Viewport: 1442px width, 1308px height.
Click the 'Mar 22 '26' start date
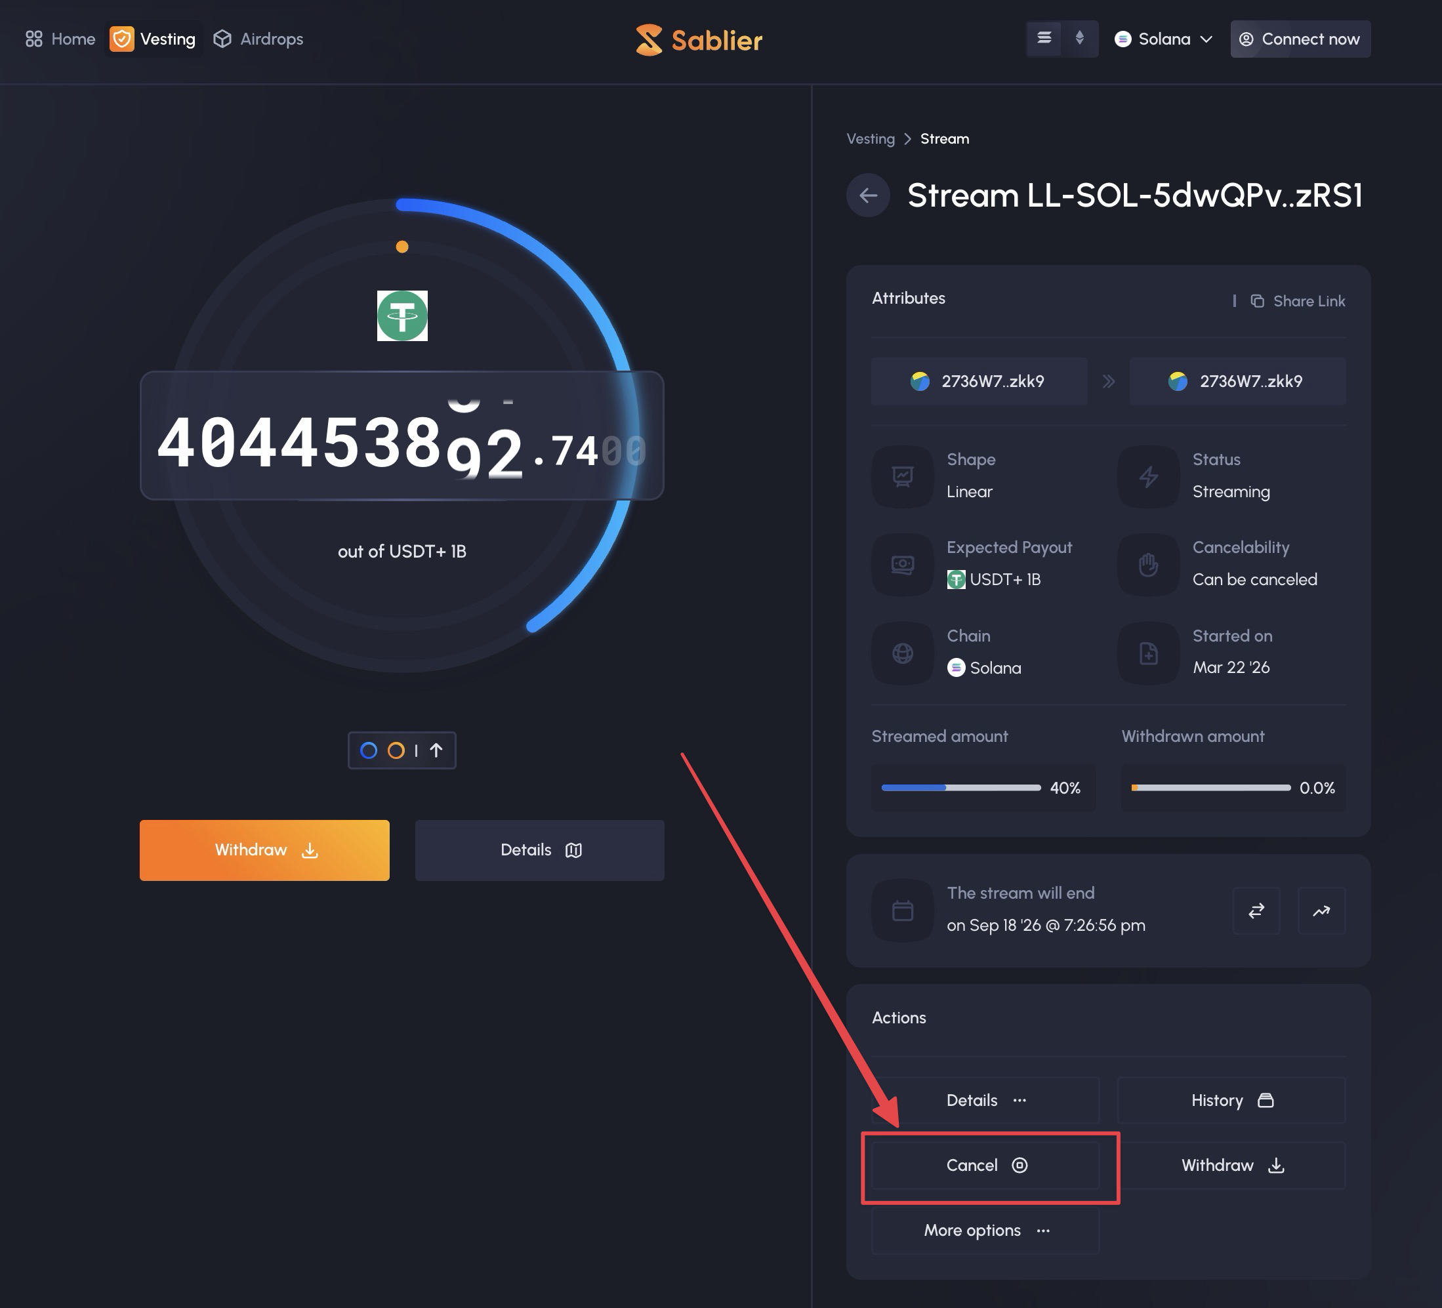tap(1231, 667)
